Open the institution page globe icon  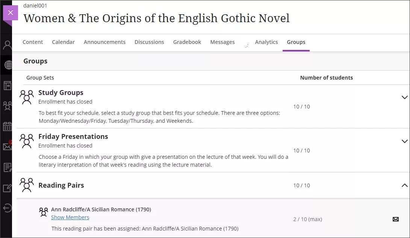pos(8,65)
